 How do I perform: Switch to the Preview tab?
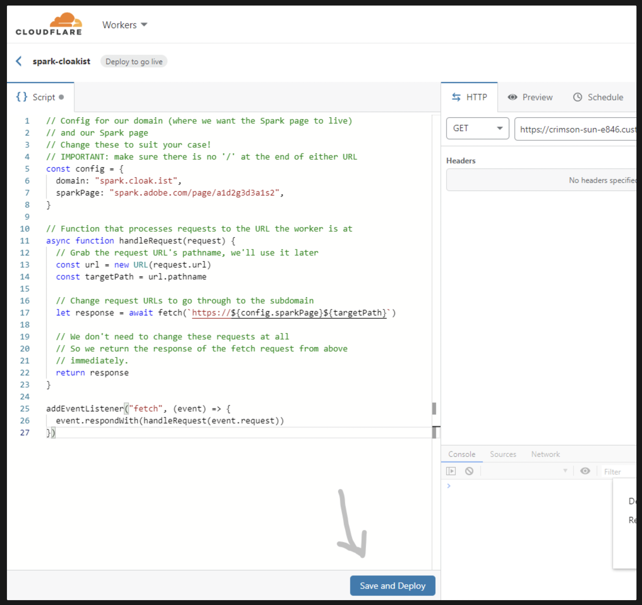[x=530, y=97]
